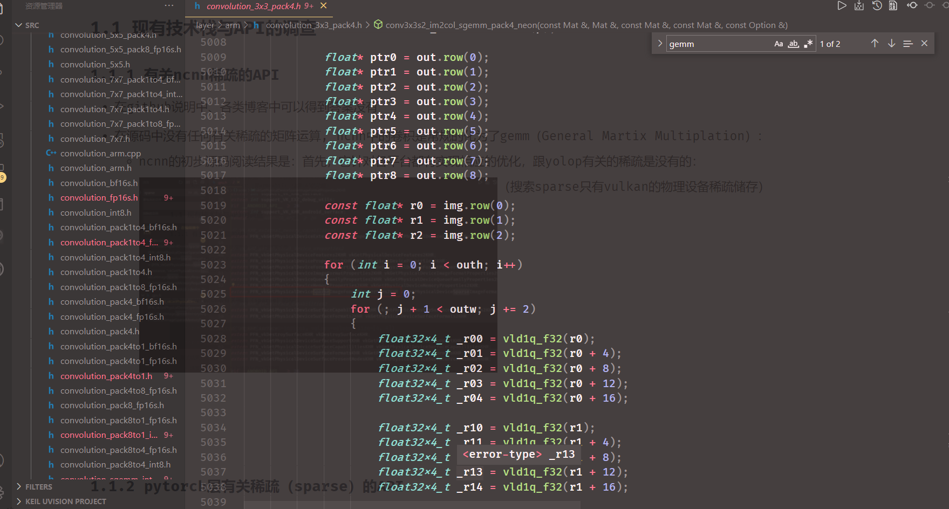Viewport: 949px width, 509px height.
Task: Open convolution_pack1to4.h file
Action: (x=106, y=272)
